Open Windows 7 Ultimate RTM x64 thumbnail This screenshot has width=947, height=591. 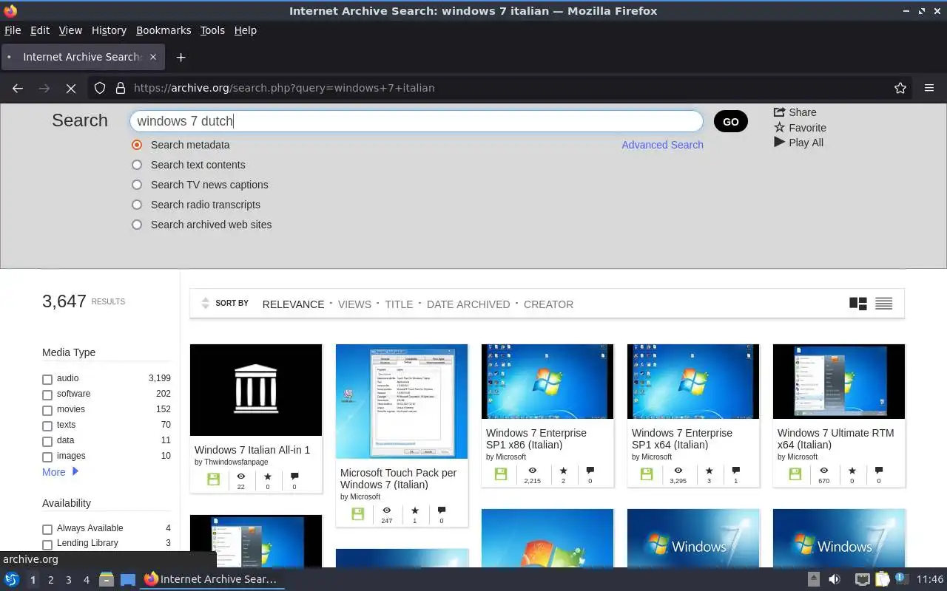(x=839, y=381)
